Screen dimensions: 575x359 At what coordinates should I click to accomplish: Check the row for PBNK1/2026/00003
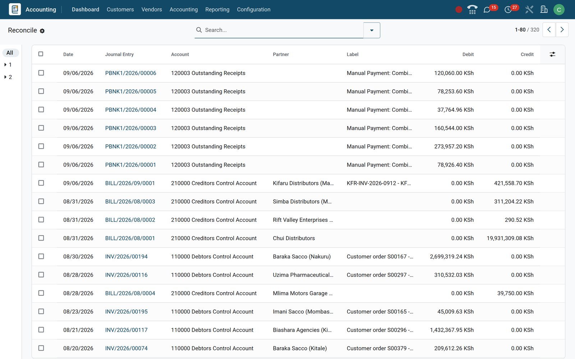pyautogui.click(x=41, y=128)
